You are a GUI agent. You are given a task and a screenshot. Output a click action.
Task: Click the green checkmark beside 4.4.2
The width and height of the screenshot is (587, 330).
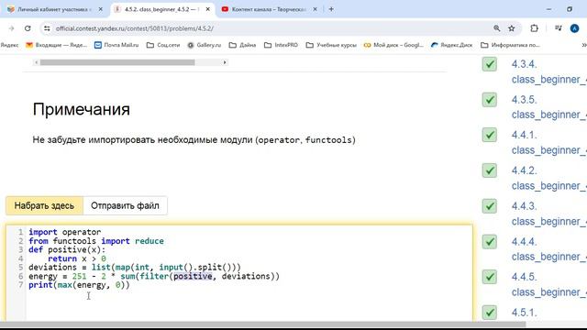pyautogui.click(x=489, y=170)
